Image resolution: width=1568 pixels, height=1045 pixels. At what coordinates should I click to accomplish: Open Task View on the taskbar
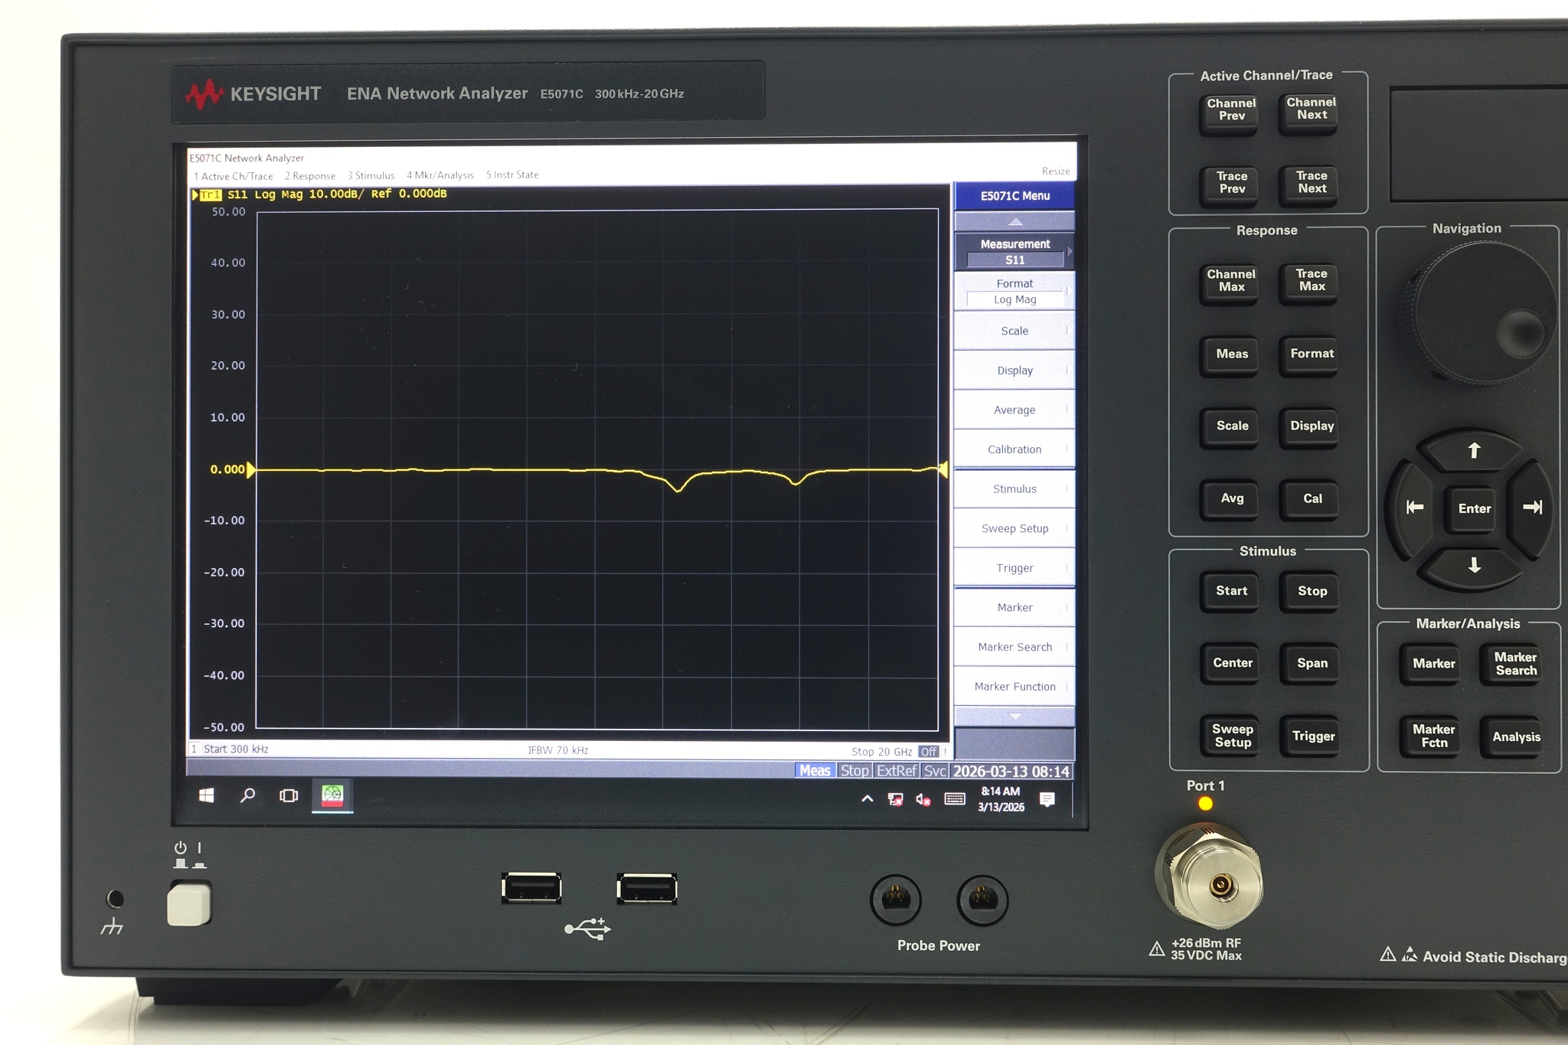[289, 795]
